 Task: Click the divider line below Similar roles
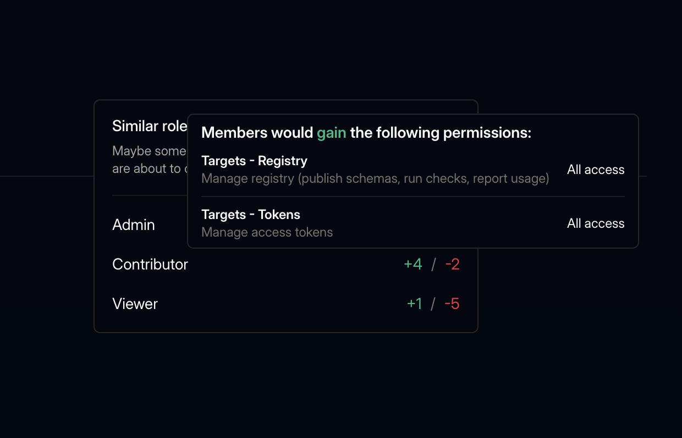pos(148,195)
